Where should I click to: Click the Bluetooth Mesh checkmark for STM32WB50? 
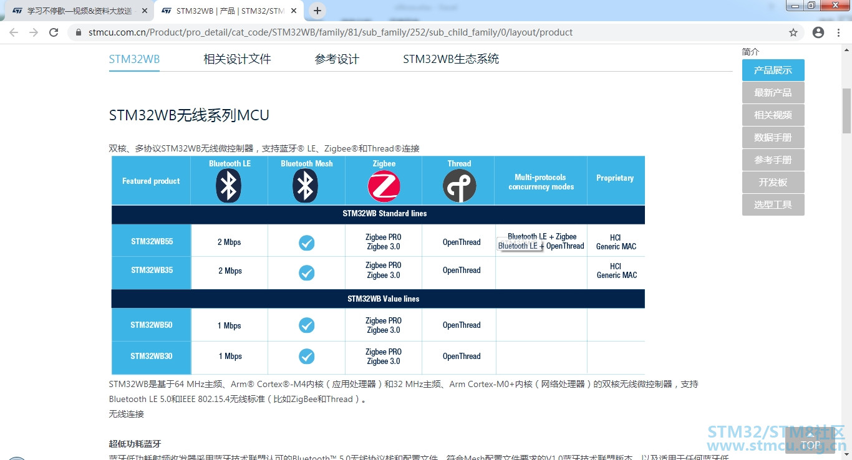306,325
